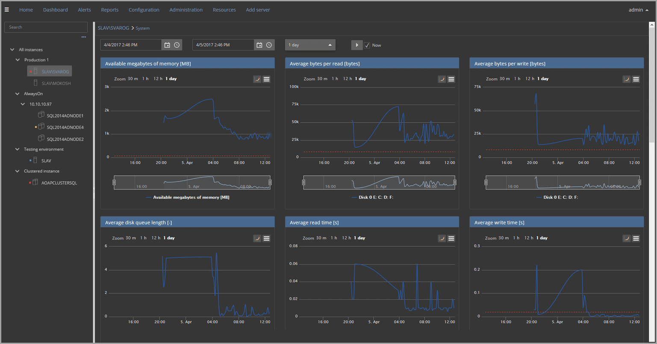This screenshot has width=657, height=344.
Task: Click the three-dots icon below Search
Action: coord(84,37)
